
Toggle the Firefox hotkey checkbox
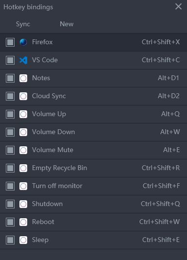click(10, 42)
